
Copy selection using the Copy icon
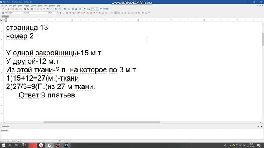[41, 9]
